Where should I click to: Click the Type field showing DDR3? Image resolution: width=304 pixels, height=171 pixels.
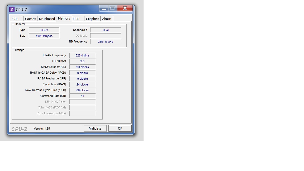(44, 30)
